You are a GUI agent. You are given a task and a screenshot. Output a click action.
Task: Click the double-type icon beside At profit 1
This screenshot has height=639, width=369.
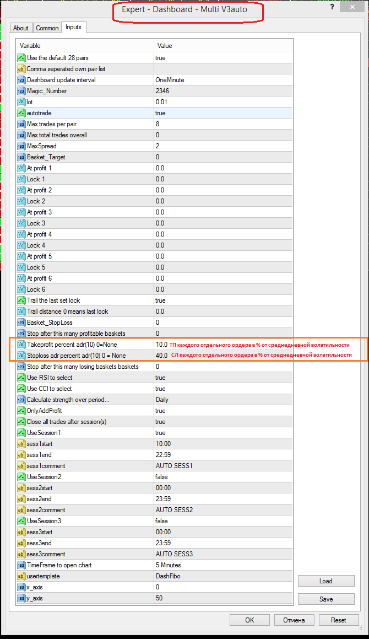click(x=21, y=168)
